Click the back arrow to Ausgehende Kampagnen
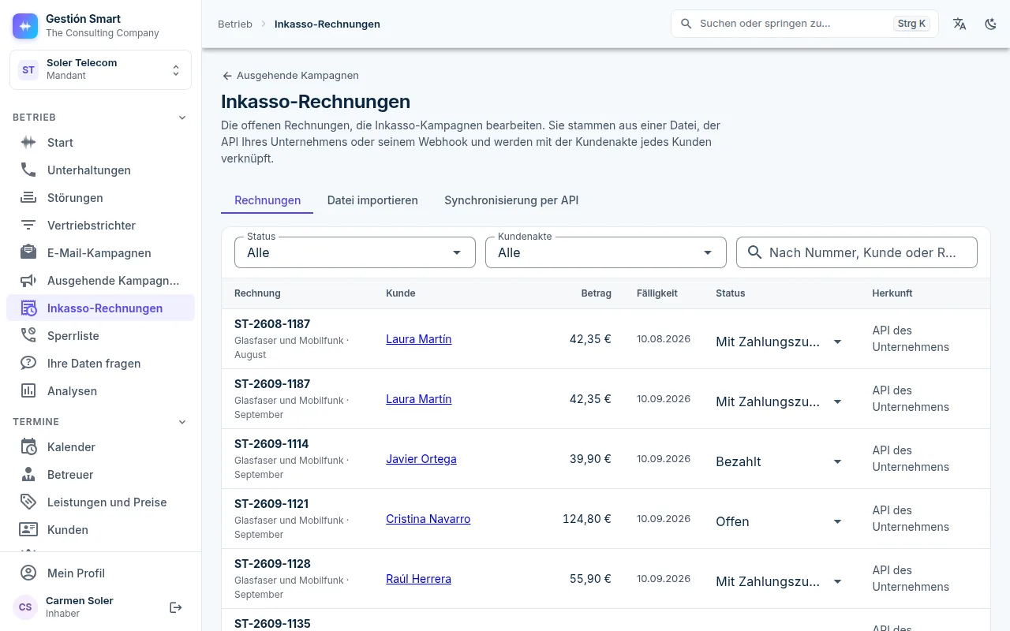The width and height of the screenshot is (1010, 631). click(227, 76)
